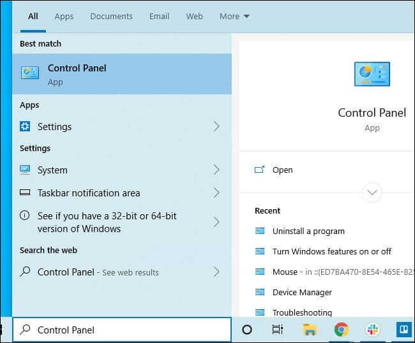Select the Web search tab
415x343 pixels.
[194, 17]
